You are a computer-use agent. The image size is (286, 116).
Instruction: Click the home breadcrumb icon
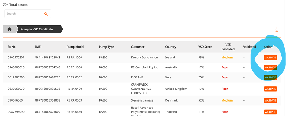click(x=9, y=29)
